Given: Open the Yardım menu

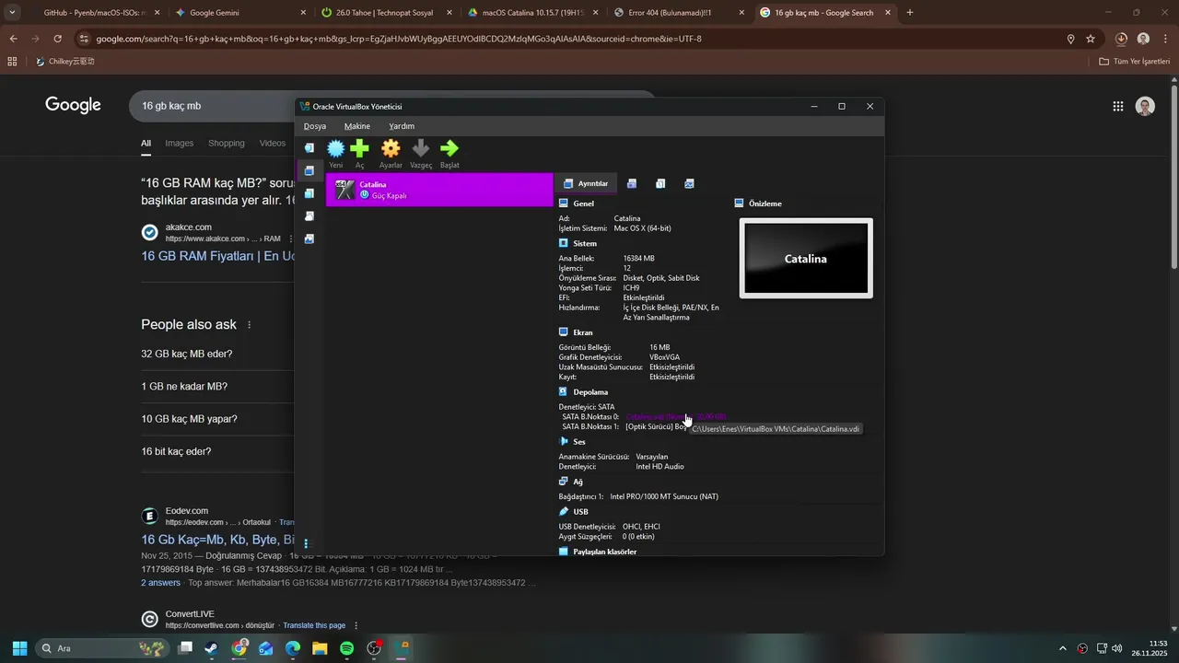Looking at the screenshot, I should [x=402, y=126].
